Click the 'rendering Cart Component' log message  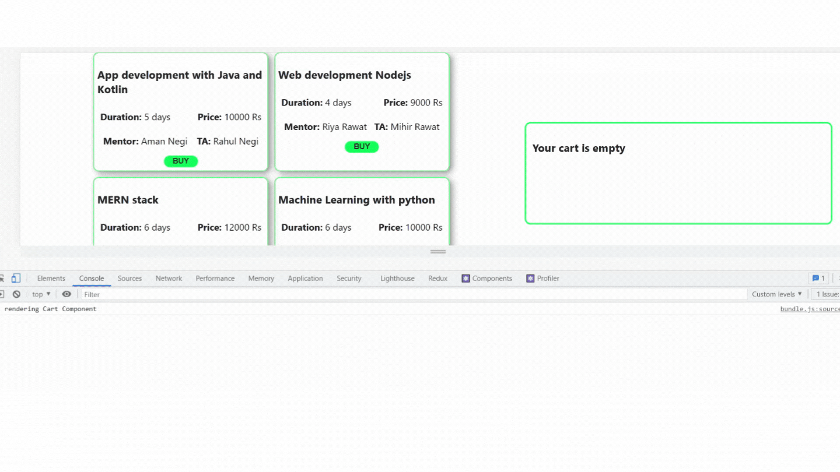pos(50,309)
